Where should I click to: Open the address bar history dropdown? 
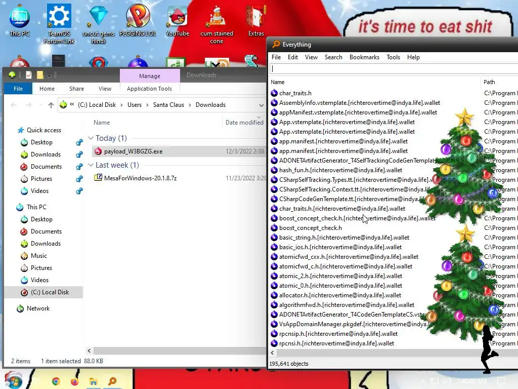(x=262, y=105)
